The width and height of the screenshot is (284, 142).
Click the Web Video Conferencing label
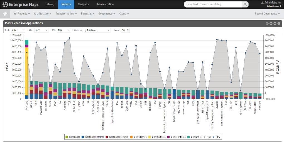(x=198, y=113)
